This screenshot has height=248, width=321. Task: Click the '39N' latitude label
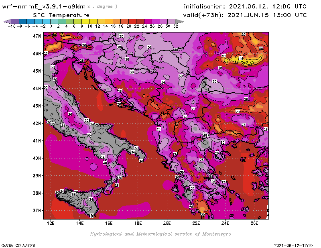pyautogui.click(x=37, y=176)
